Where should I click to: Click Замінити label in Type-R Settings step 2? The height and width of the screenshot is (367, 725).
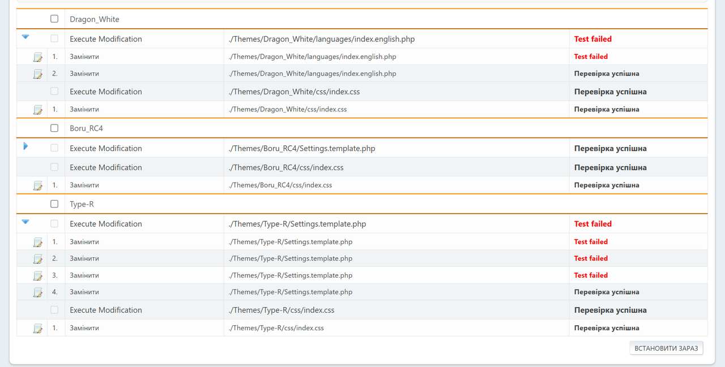pos(84,258)
